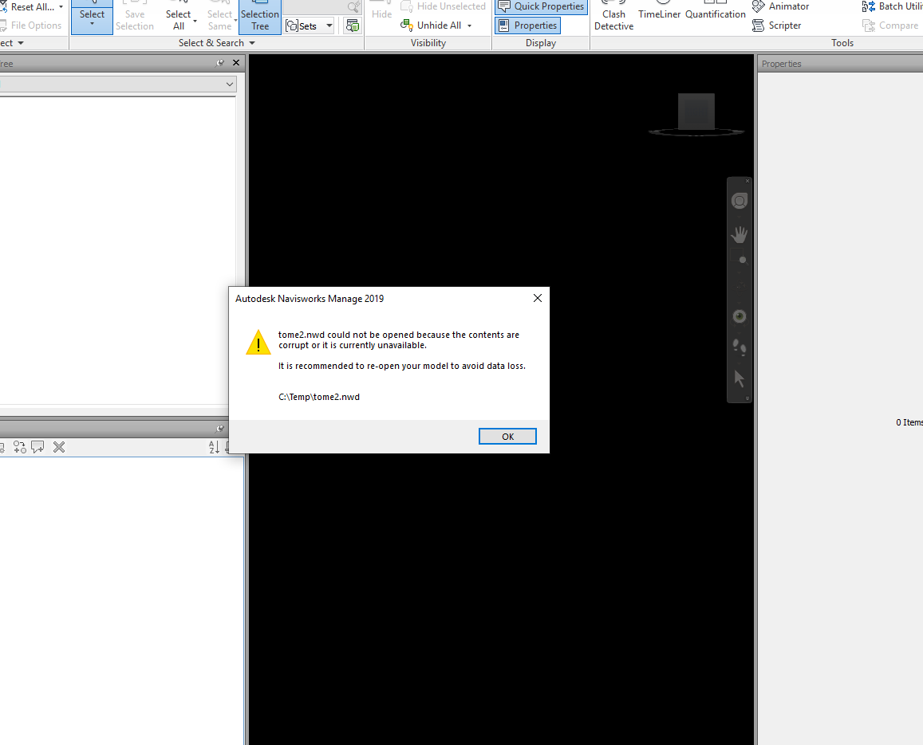This screenshot has height=745, width=923.
Task: Pin the lower-left Sets panel
Action: (219, 428)
